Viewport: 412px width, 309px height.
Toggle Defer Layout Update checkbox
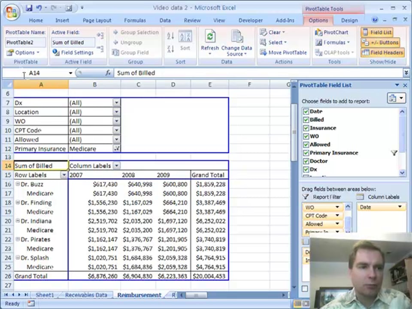click(x=305, y=288)
